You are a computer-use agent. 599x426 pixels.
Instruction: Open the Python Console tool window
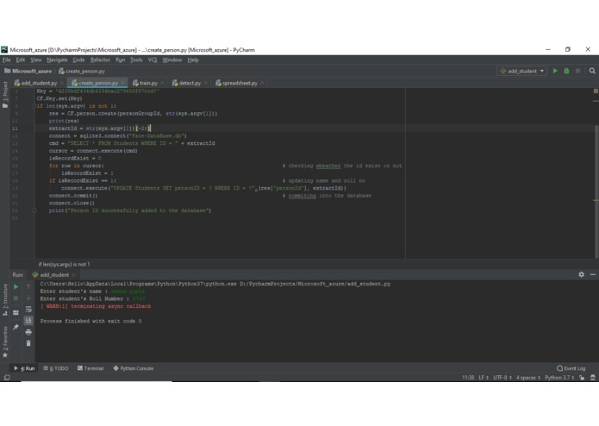point(134,368)
